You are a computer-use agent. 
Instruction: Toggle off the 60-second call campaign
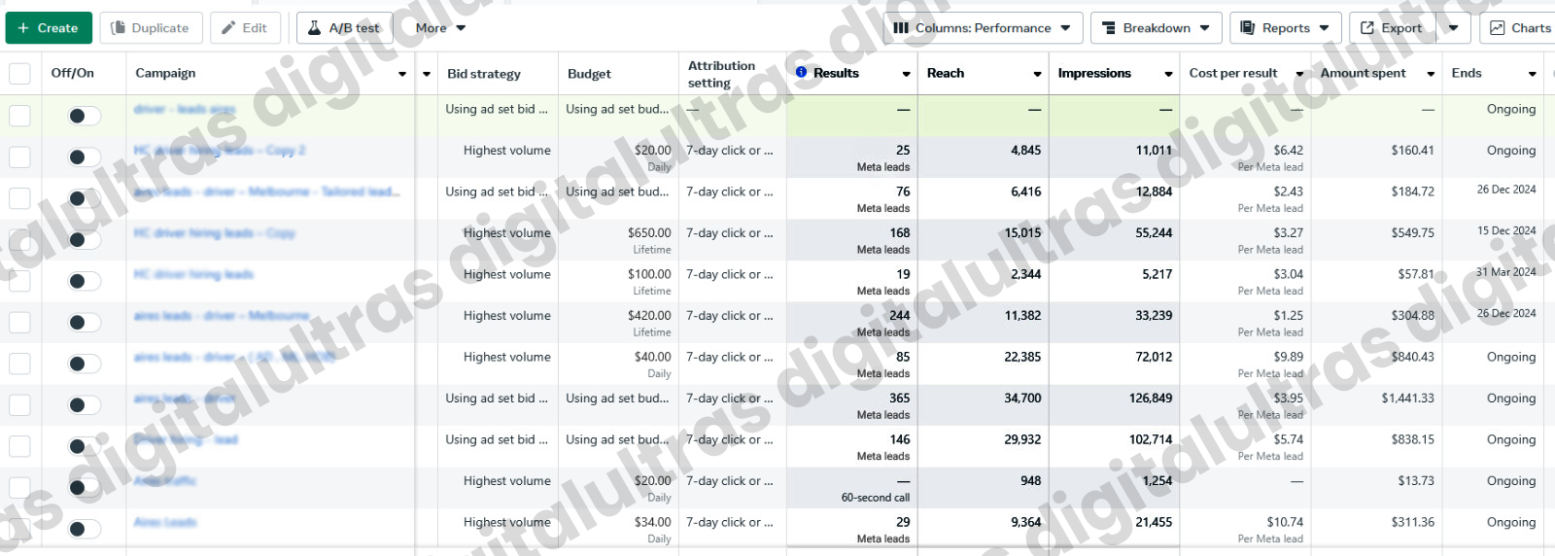(85, 488)
